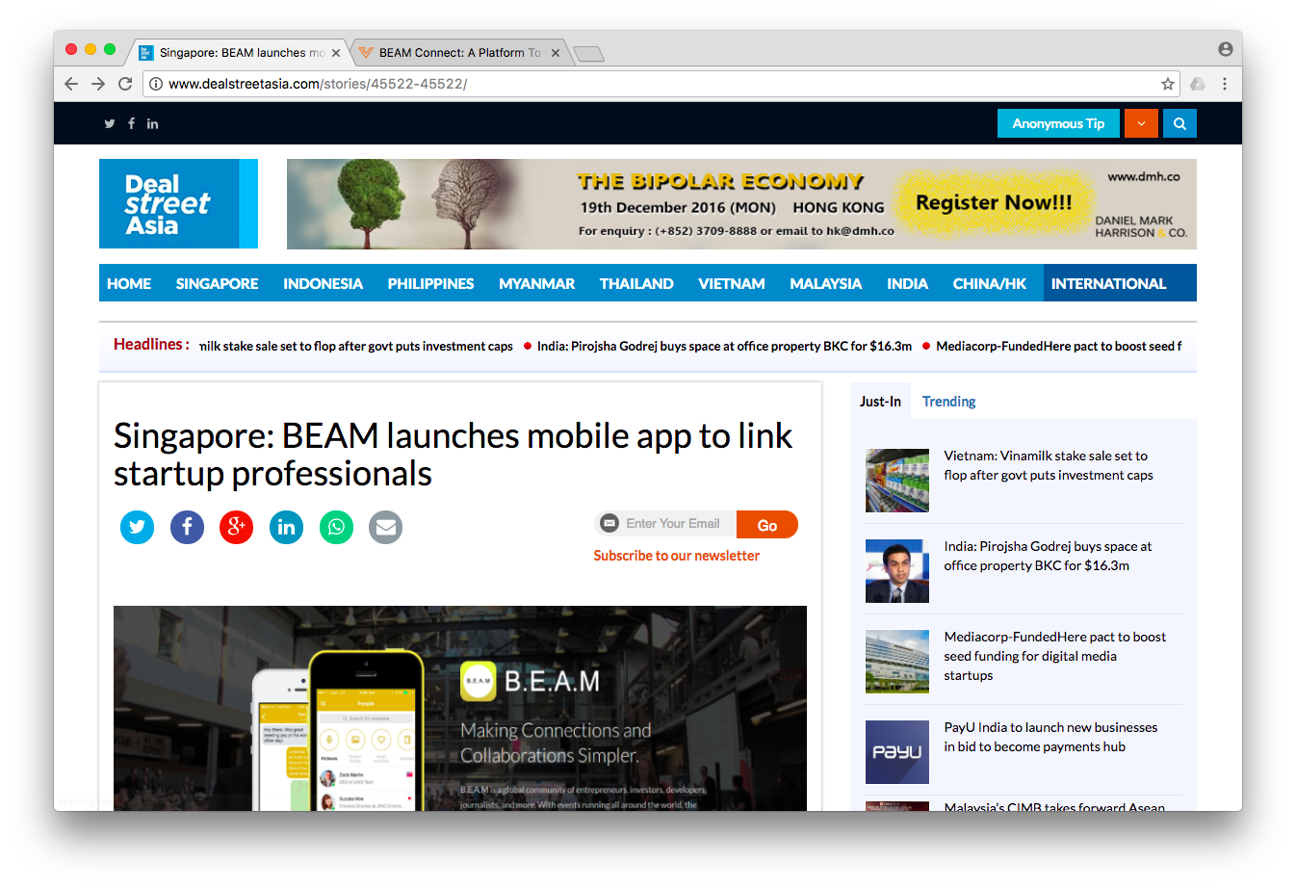Click Mediacorp-FundedHere headline in ticker
The image size is (1296, 888).
point(1058,346)
